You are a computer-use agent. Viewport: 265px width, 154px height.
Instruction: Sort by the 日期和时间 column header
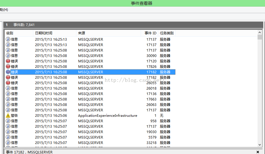[55, 33]
